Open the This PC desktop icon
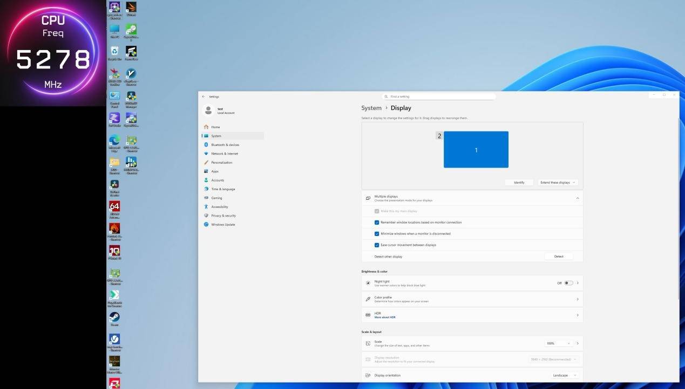The image size is (685, 389). pos(114,29)
